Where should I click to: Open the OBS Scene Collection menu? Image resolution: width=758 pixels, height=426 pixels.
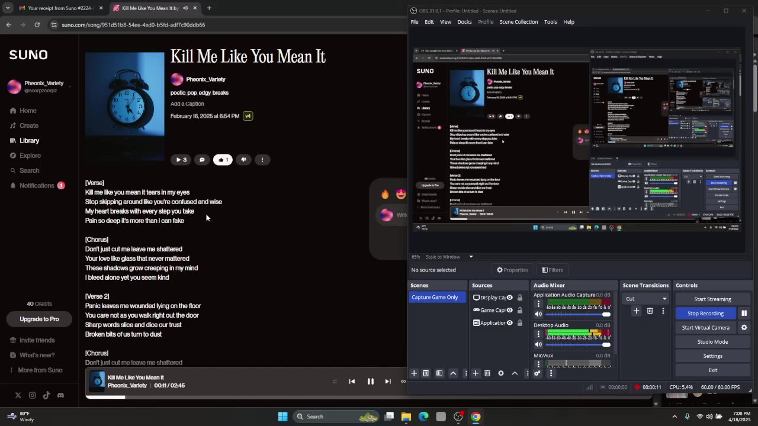pyautogui.click(x=519, y=22)
